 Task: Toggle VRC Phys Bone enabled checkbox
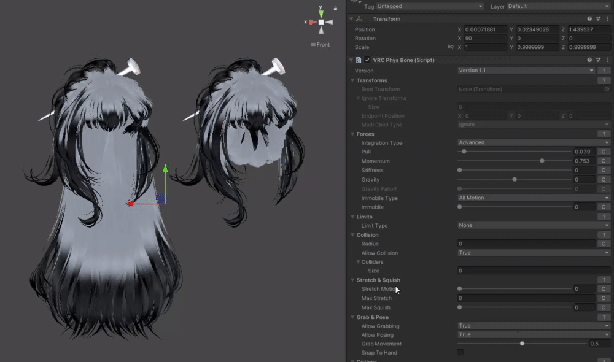pos(367,60)
